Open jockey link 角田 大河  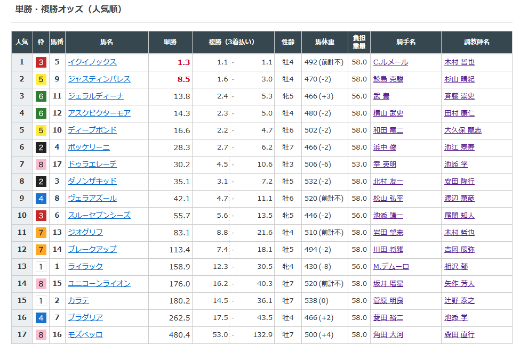[x=388, y=335]
